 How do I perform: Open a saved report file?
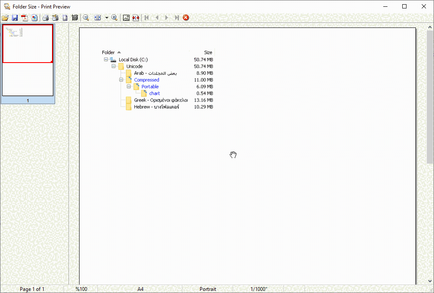click(x=5, y=17)
